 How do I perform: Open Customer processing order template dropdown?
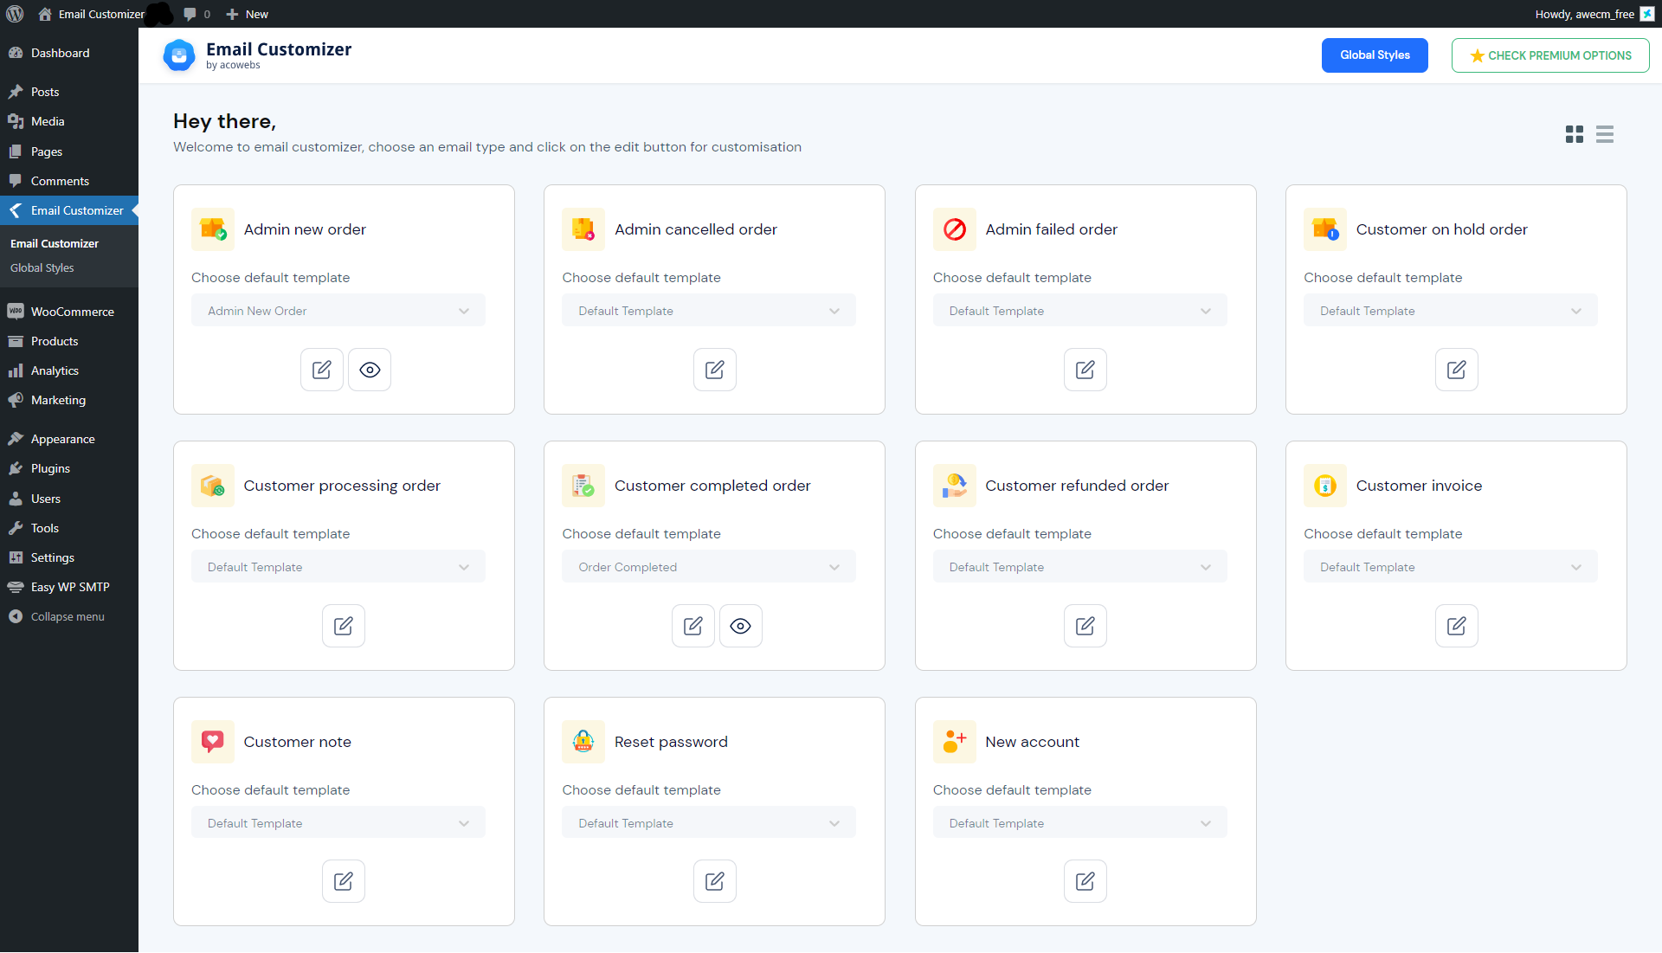(x=338, y=567)
